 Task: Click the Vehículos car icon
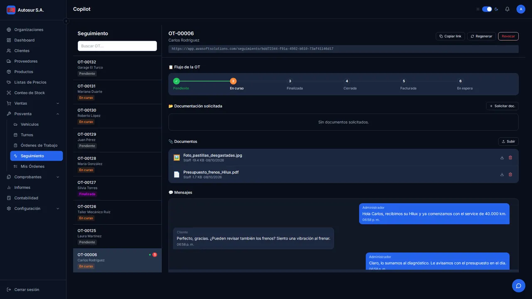click(x=15, y=124)
